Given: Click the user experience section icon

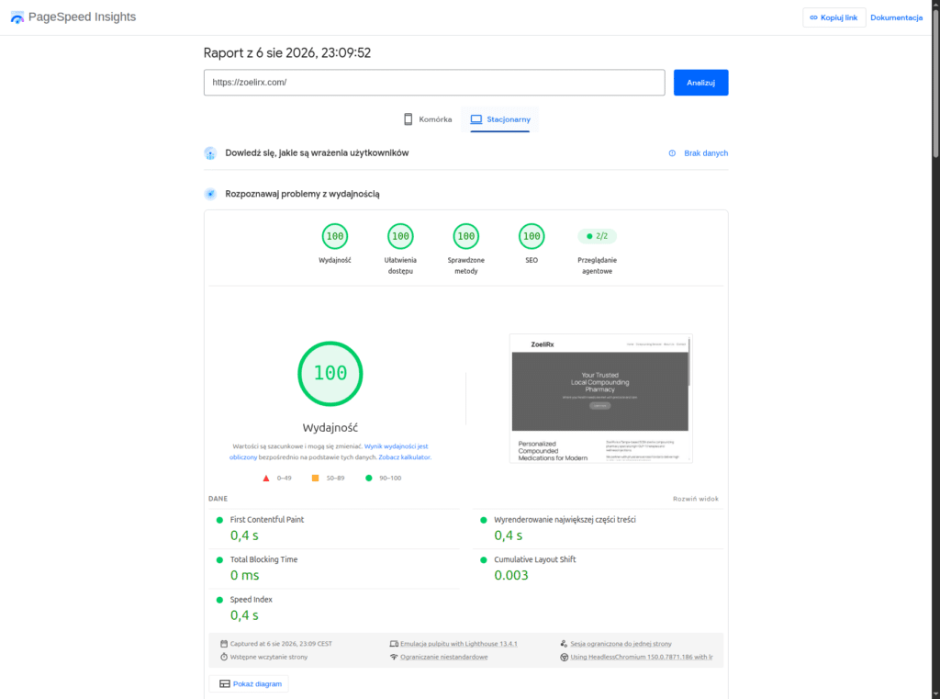Looking at the screenshot, I should tap(210, 153).
